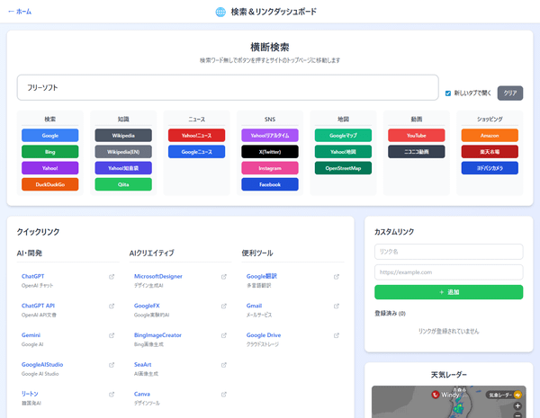Click the DuckDuckGo search button
Image resolution: width=540 pixels, height=418 pixels.
point(50,184)
